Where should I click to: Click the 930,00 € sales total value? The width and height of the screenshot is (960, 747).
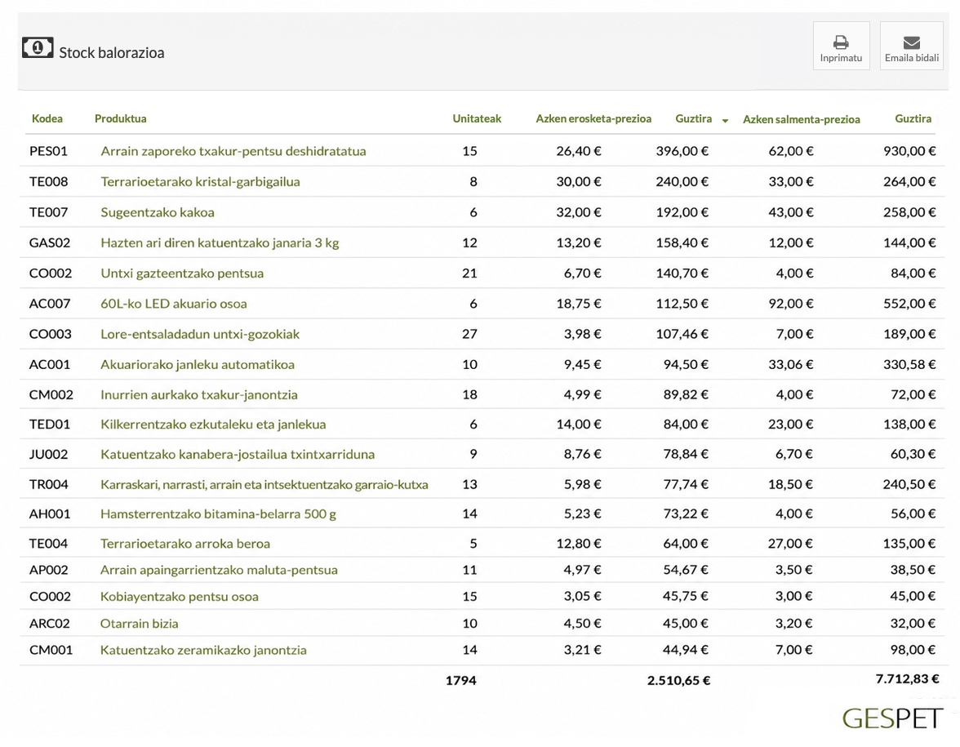[909, 151]
